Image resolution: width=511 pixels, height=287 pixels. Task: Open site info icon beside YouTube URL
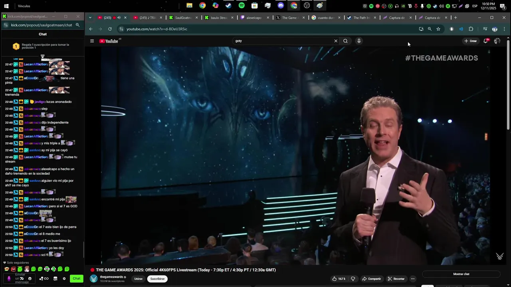121,29
